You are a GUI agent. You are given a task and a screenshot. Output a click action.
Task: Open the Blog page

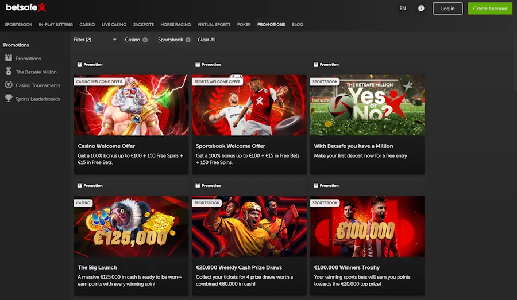[297, 24]
